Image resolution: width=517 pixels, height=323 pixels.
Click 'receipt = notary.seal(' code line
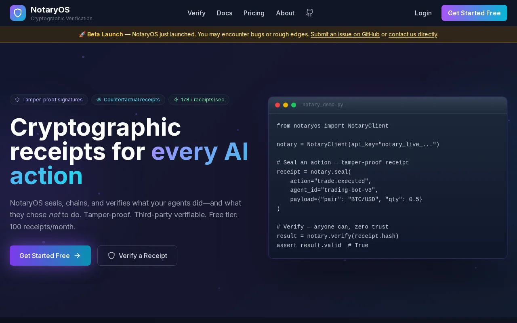coord(314,172)
